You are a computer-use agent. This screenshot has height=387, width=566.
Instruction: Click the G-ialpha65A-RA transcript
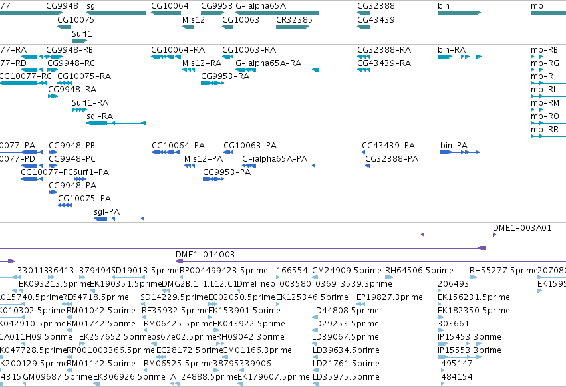coord(277,70)
